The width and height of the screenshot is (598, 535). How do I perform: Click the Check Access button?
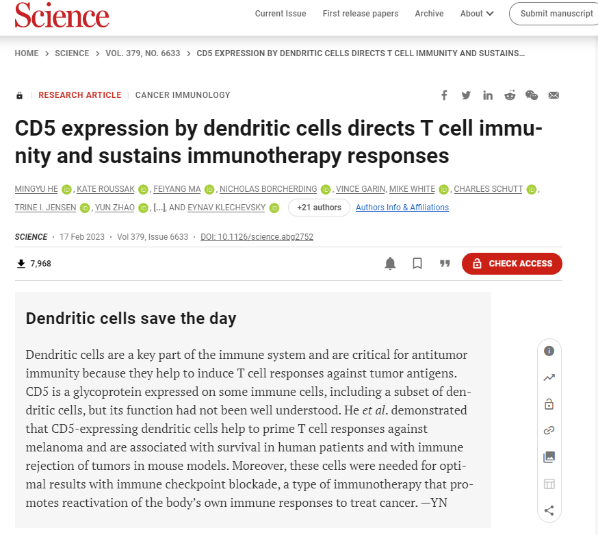tap(512, 264)
